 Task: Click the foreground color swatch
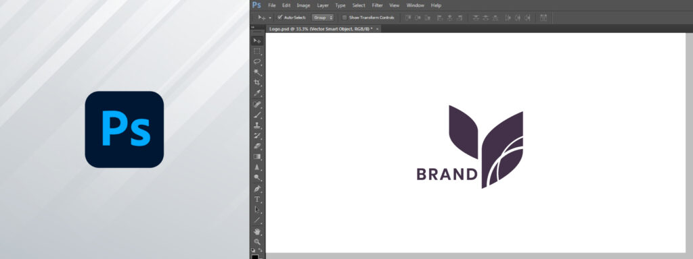(255, 257)
